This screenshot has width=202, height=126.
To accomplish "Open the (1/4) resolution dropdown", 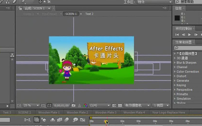I will coord(100,106).
